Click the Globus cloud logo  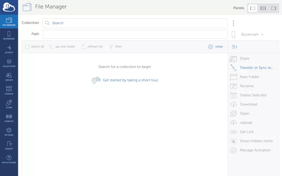pos(9,7)
